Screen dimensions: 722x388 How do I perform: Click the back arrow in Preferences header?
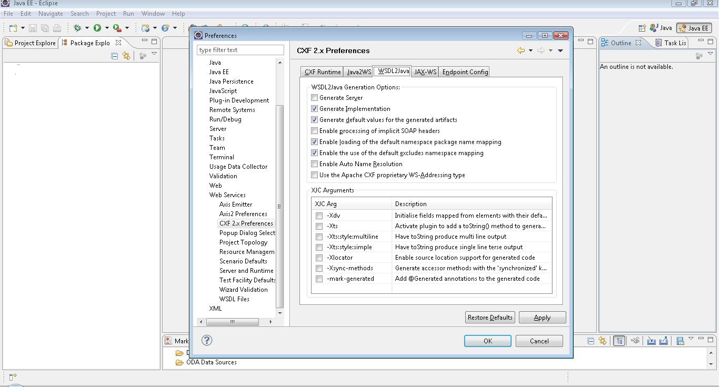click(521, 50)
